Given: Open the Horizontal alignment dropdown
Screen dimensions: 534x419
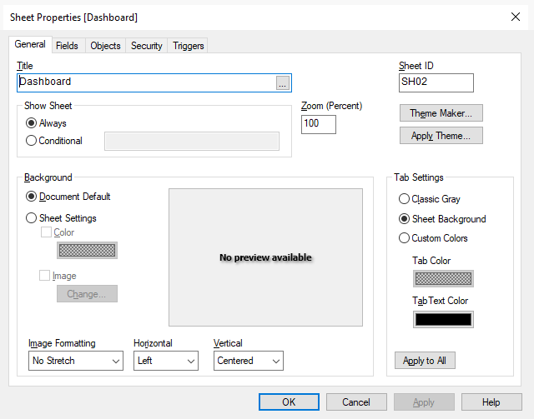Looking at the screenshot, I should [x=165, y=361].
